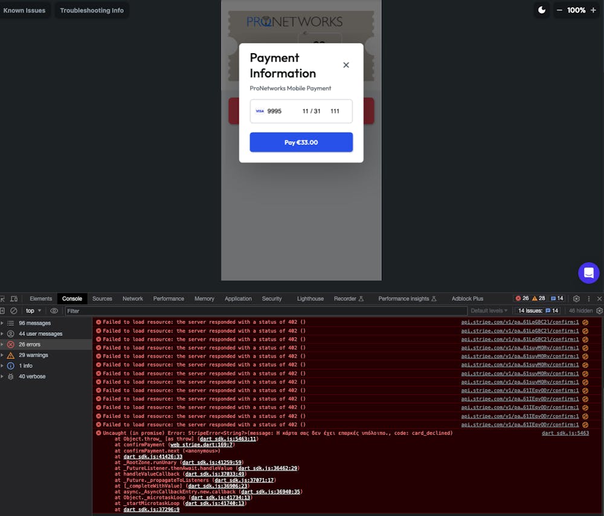
Task: Click the Troubleshooting Info button
Action: click(x=92, y=10)
